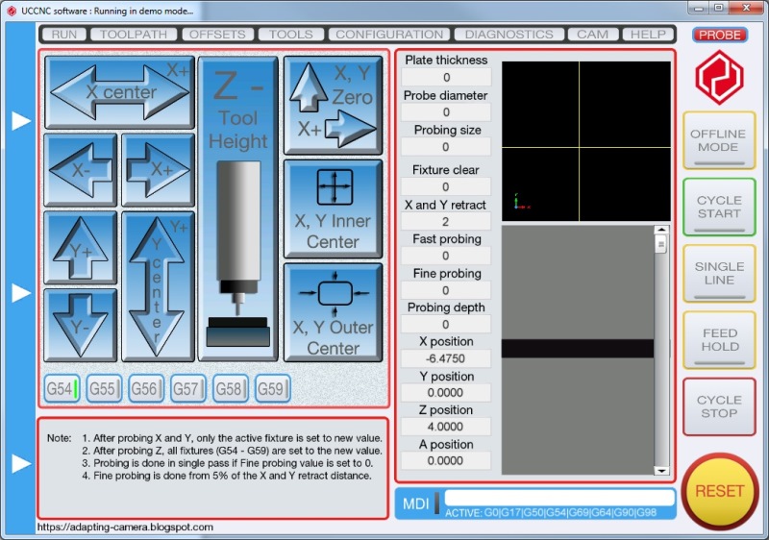Click the A position value field
The image size is (769, 540).
coord(446,460)
